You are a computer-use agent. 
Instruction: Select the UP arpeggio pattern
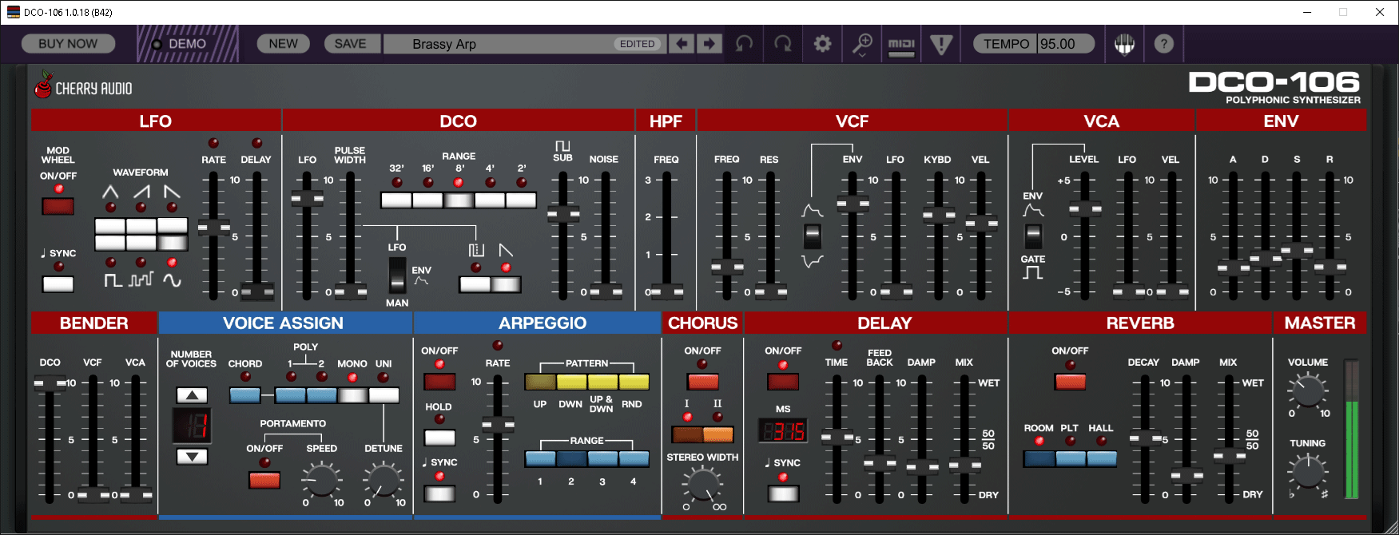click(540, 382)
